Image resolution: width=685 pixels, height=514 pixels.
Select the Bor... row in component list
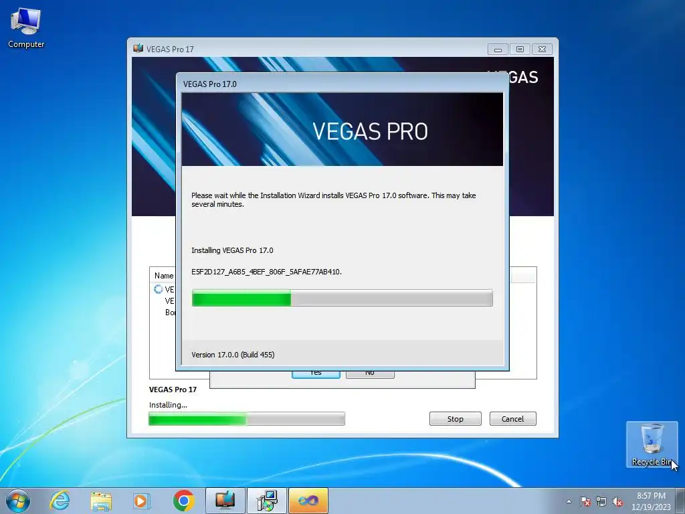point(170,312)
